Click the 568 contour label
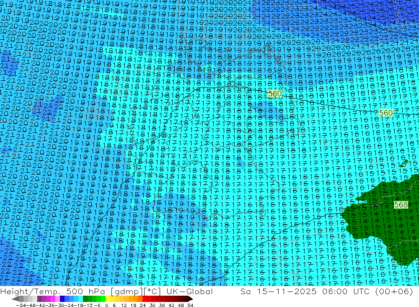Screen dimensions: 419x307 401,205
